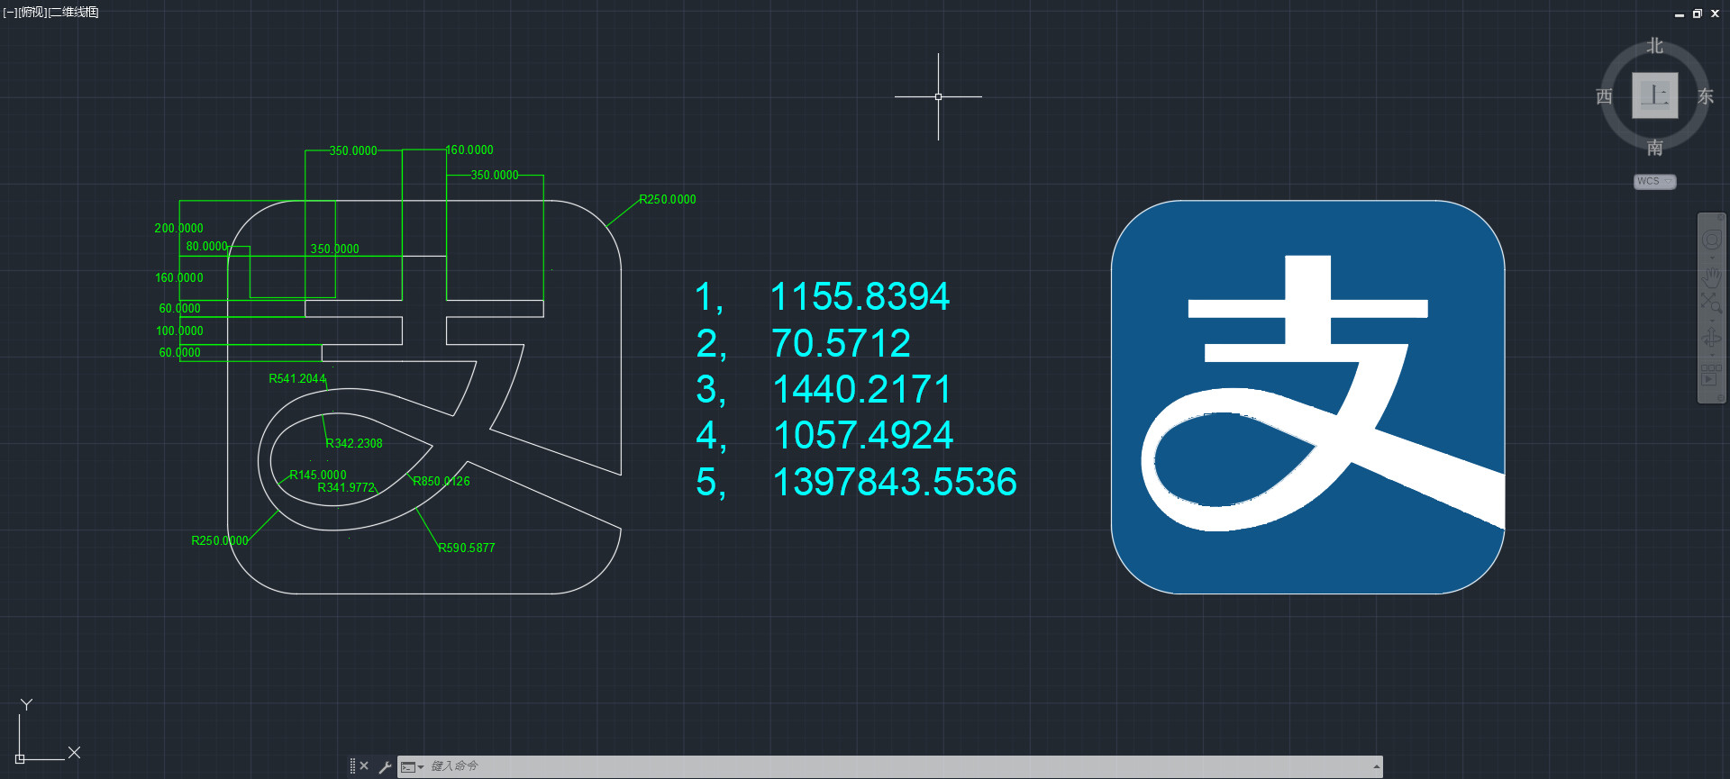This screenshot has height=779, width=1730.
Task: Click the 上 top face of the ViewCube
Action: [x=1655, y=95]
